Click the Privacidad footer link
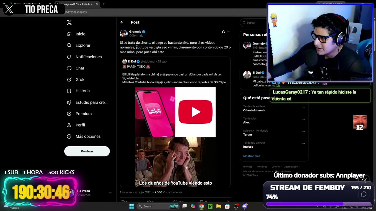The width and height of the screenshot is (376, 211). point(262,167)
